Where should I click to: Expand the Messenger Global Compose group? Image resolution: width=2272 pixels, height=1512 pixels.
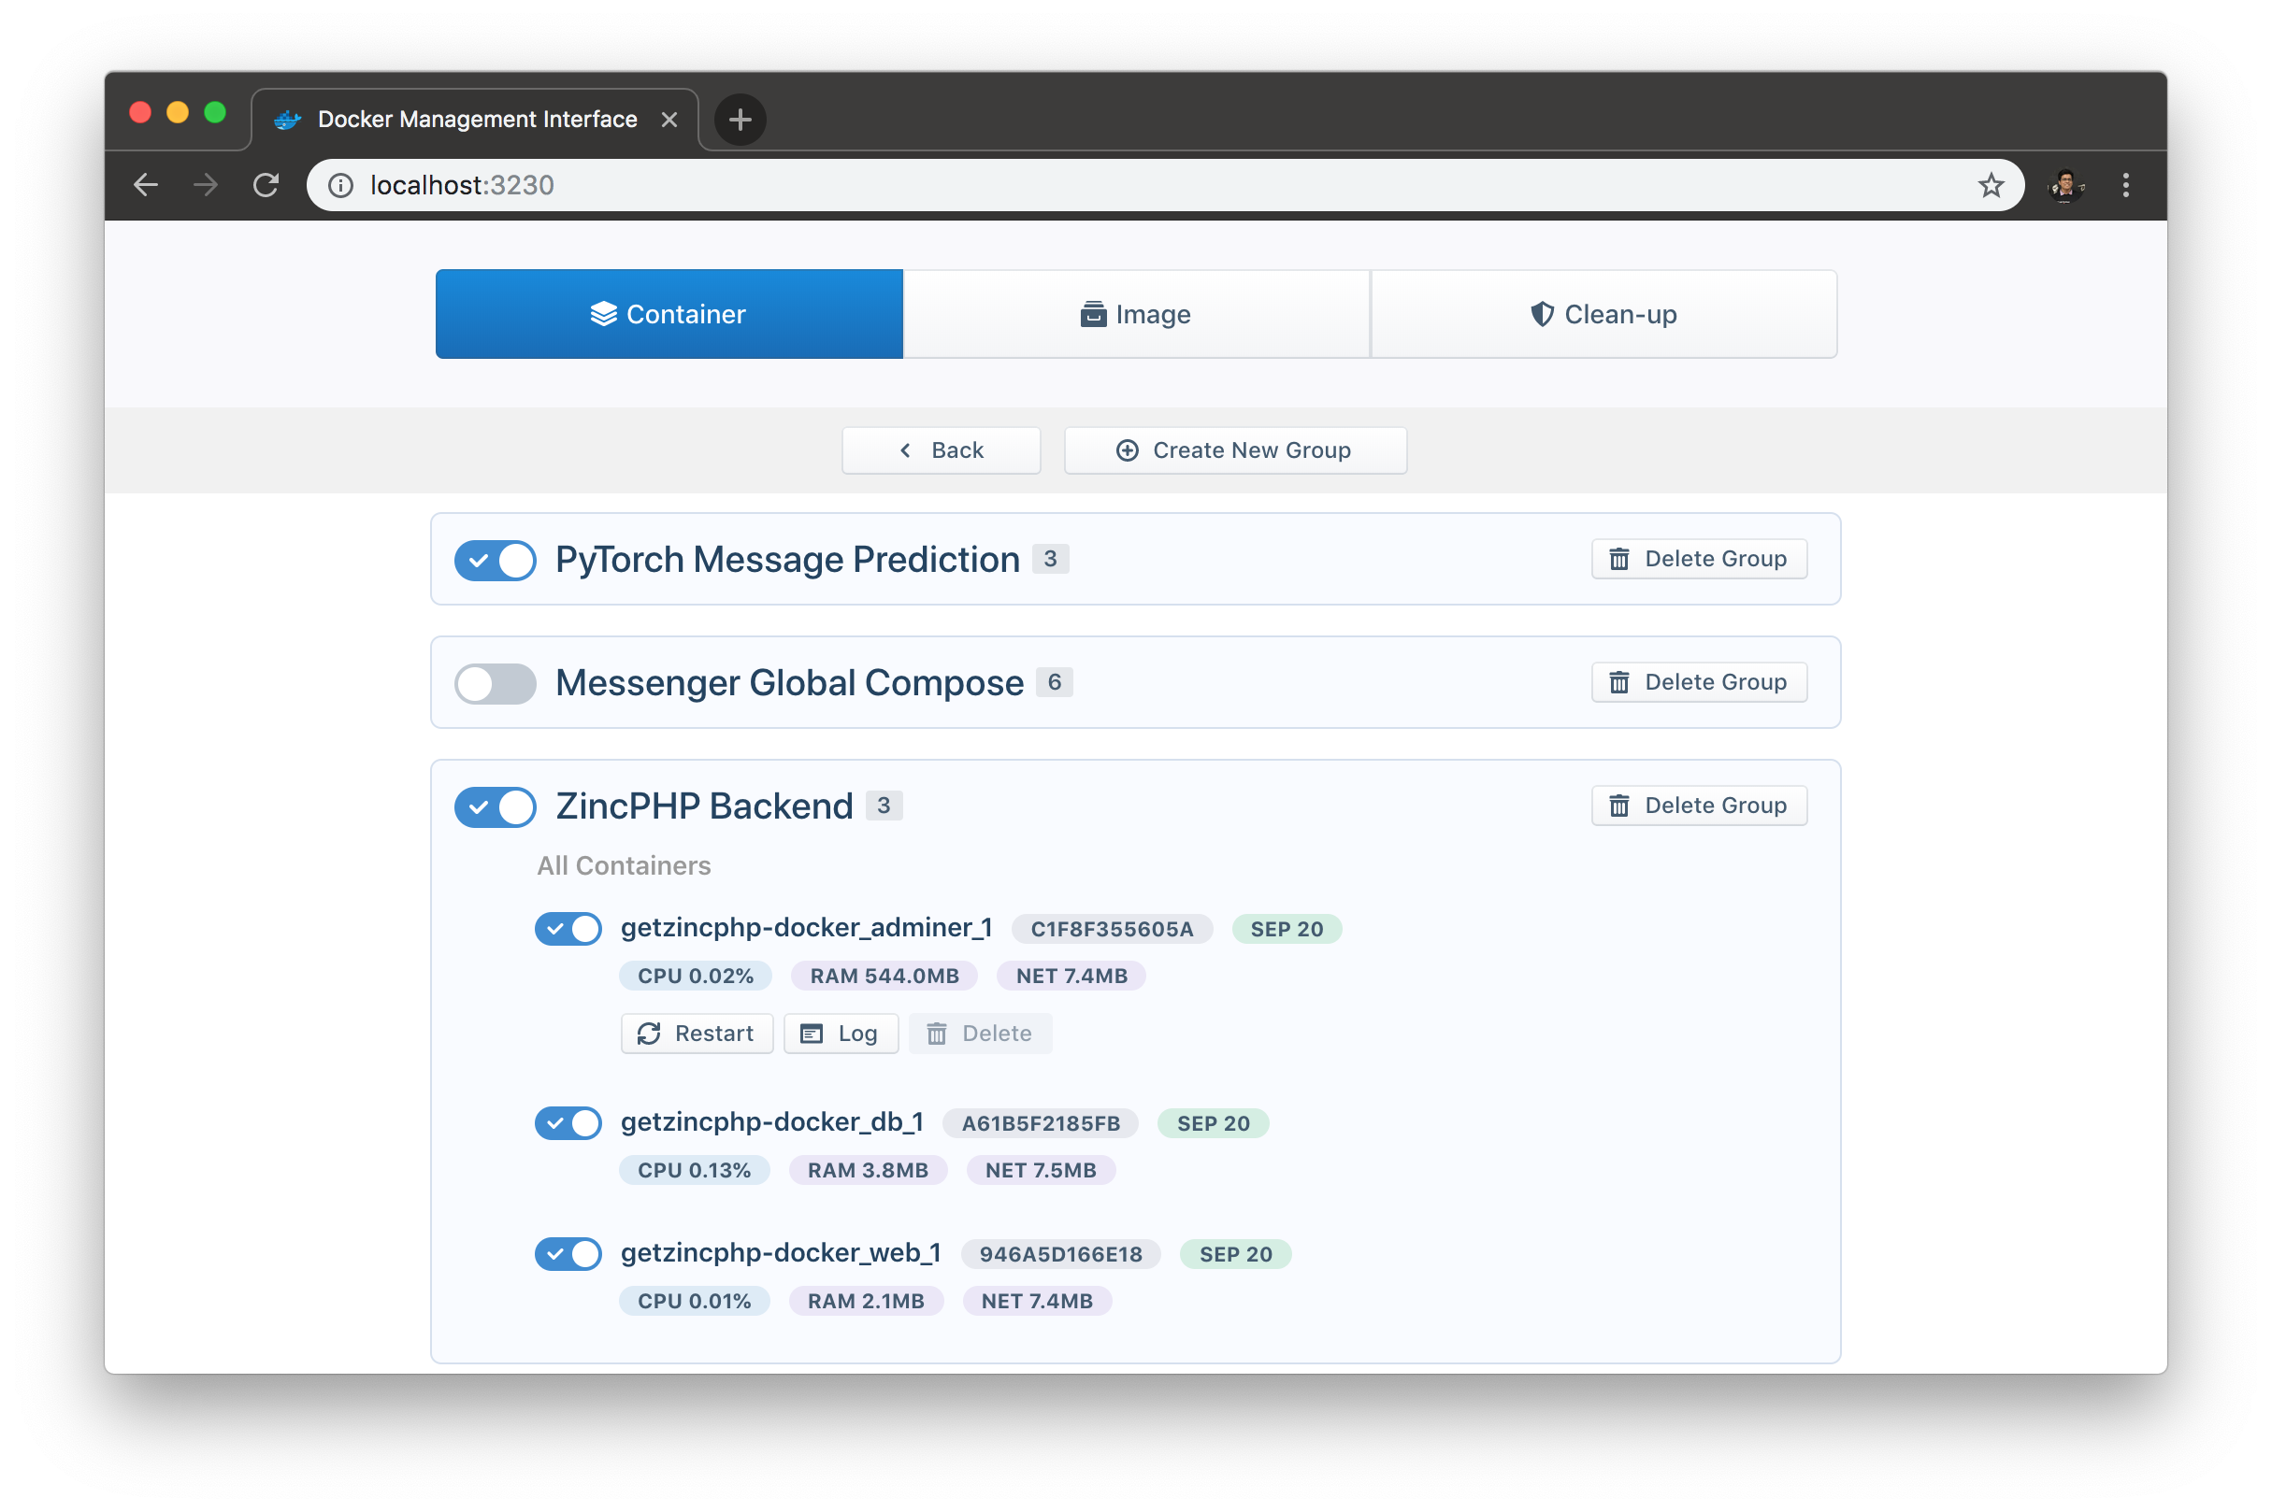tap(788, 683)
